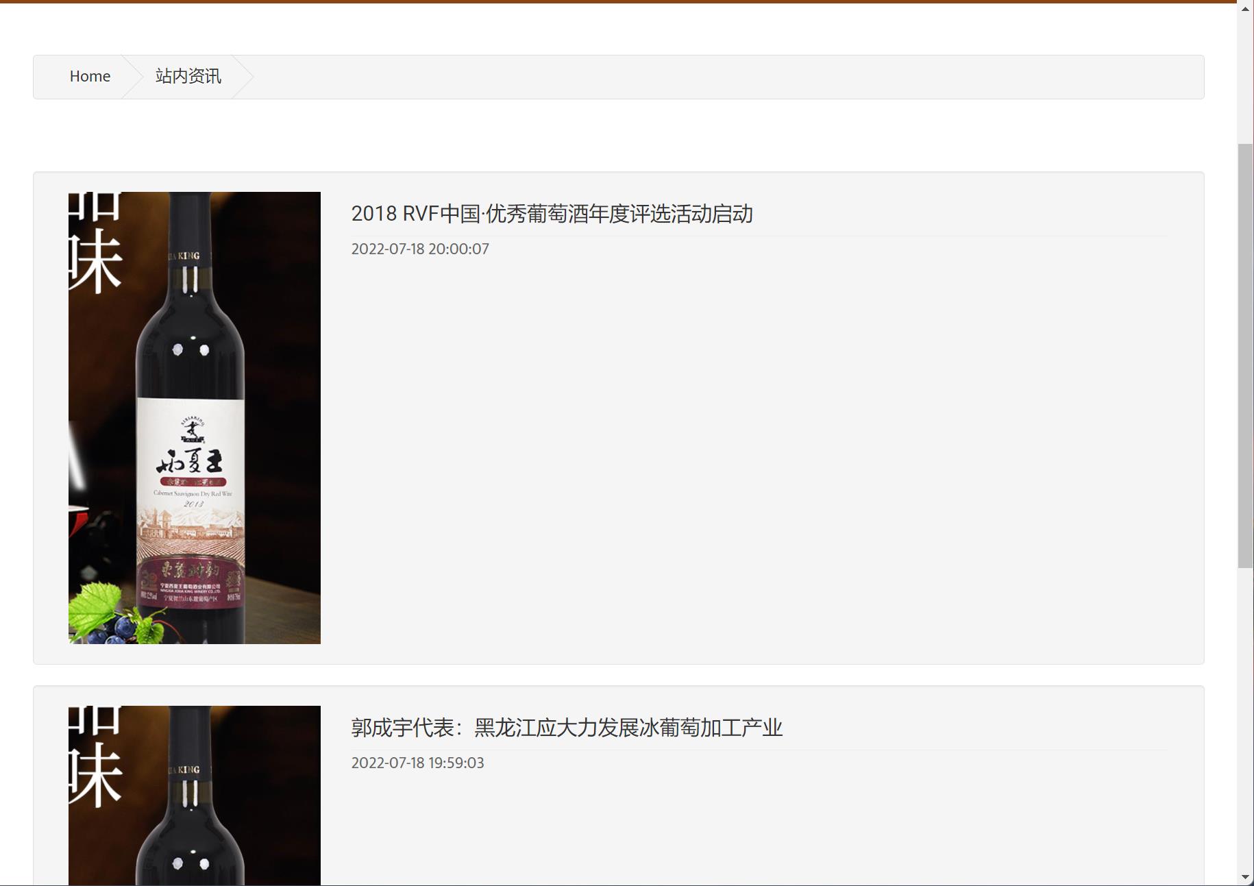This screenshot has height=886, width=1254.
Task: Click the vertical scrollbar thumb
Action: coord(1245,356)
